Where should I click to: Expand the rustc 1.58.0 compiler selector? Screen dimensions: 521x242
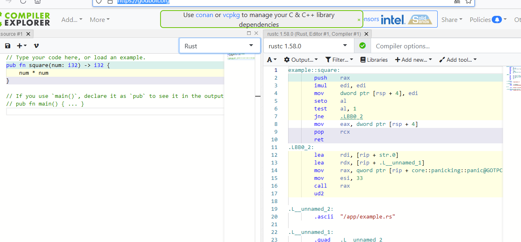308,46
